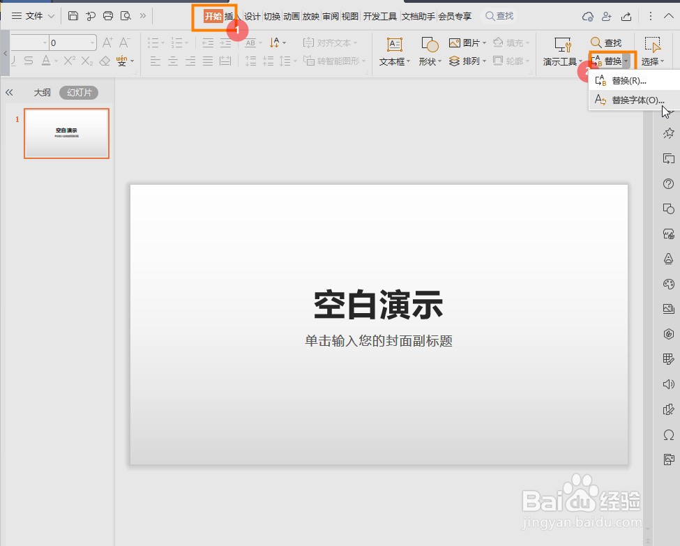Screen dimensions: 680x546
Task: Click the cloud sync status icon
Action: click(x=588, y=17)
